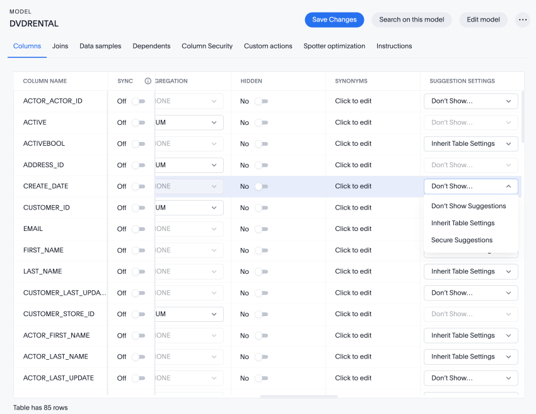The width and height of the screenshot is (536, 414).
Task: Select the Columns tab
Action: point(27,46)
